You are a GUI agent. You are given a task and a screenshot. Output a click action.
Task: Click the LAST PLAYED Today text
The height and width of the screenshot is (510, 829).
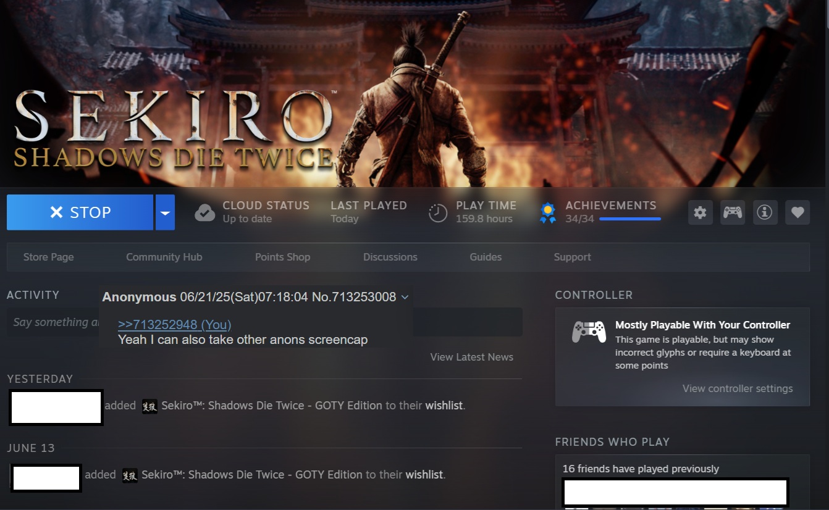click(x=369, y=212)
